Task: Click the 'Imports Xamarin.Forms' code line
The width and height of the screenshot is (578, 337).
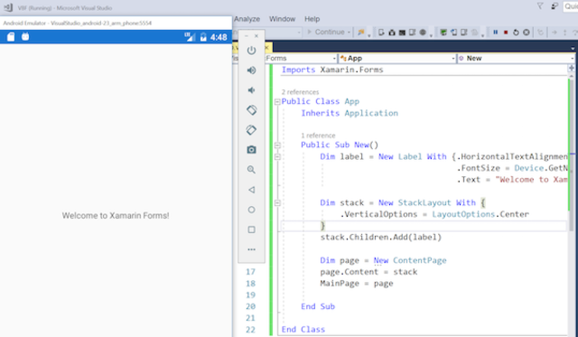Action: pos(332,70)
